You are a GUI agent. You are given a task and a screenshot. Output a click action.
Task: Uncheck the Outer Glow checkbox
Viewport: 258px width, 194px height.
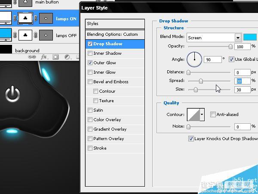pyautogui.click(x=90, y=63)
